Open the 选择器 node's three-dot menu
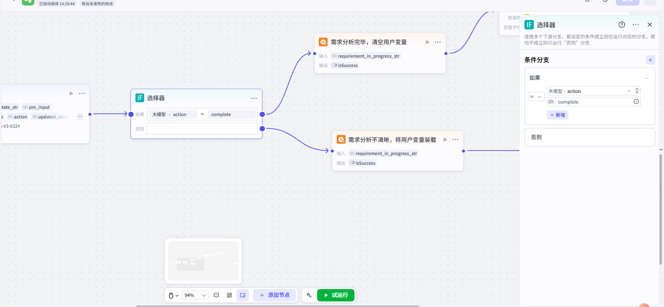The width and height of the screenshot is (664, 307). [254, 98]
